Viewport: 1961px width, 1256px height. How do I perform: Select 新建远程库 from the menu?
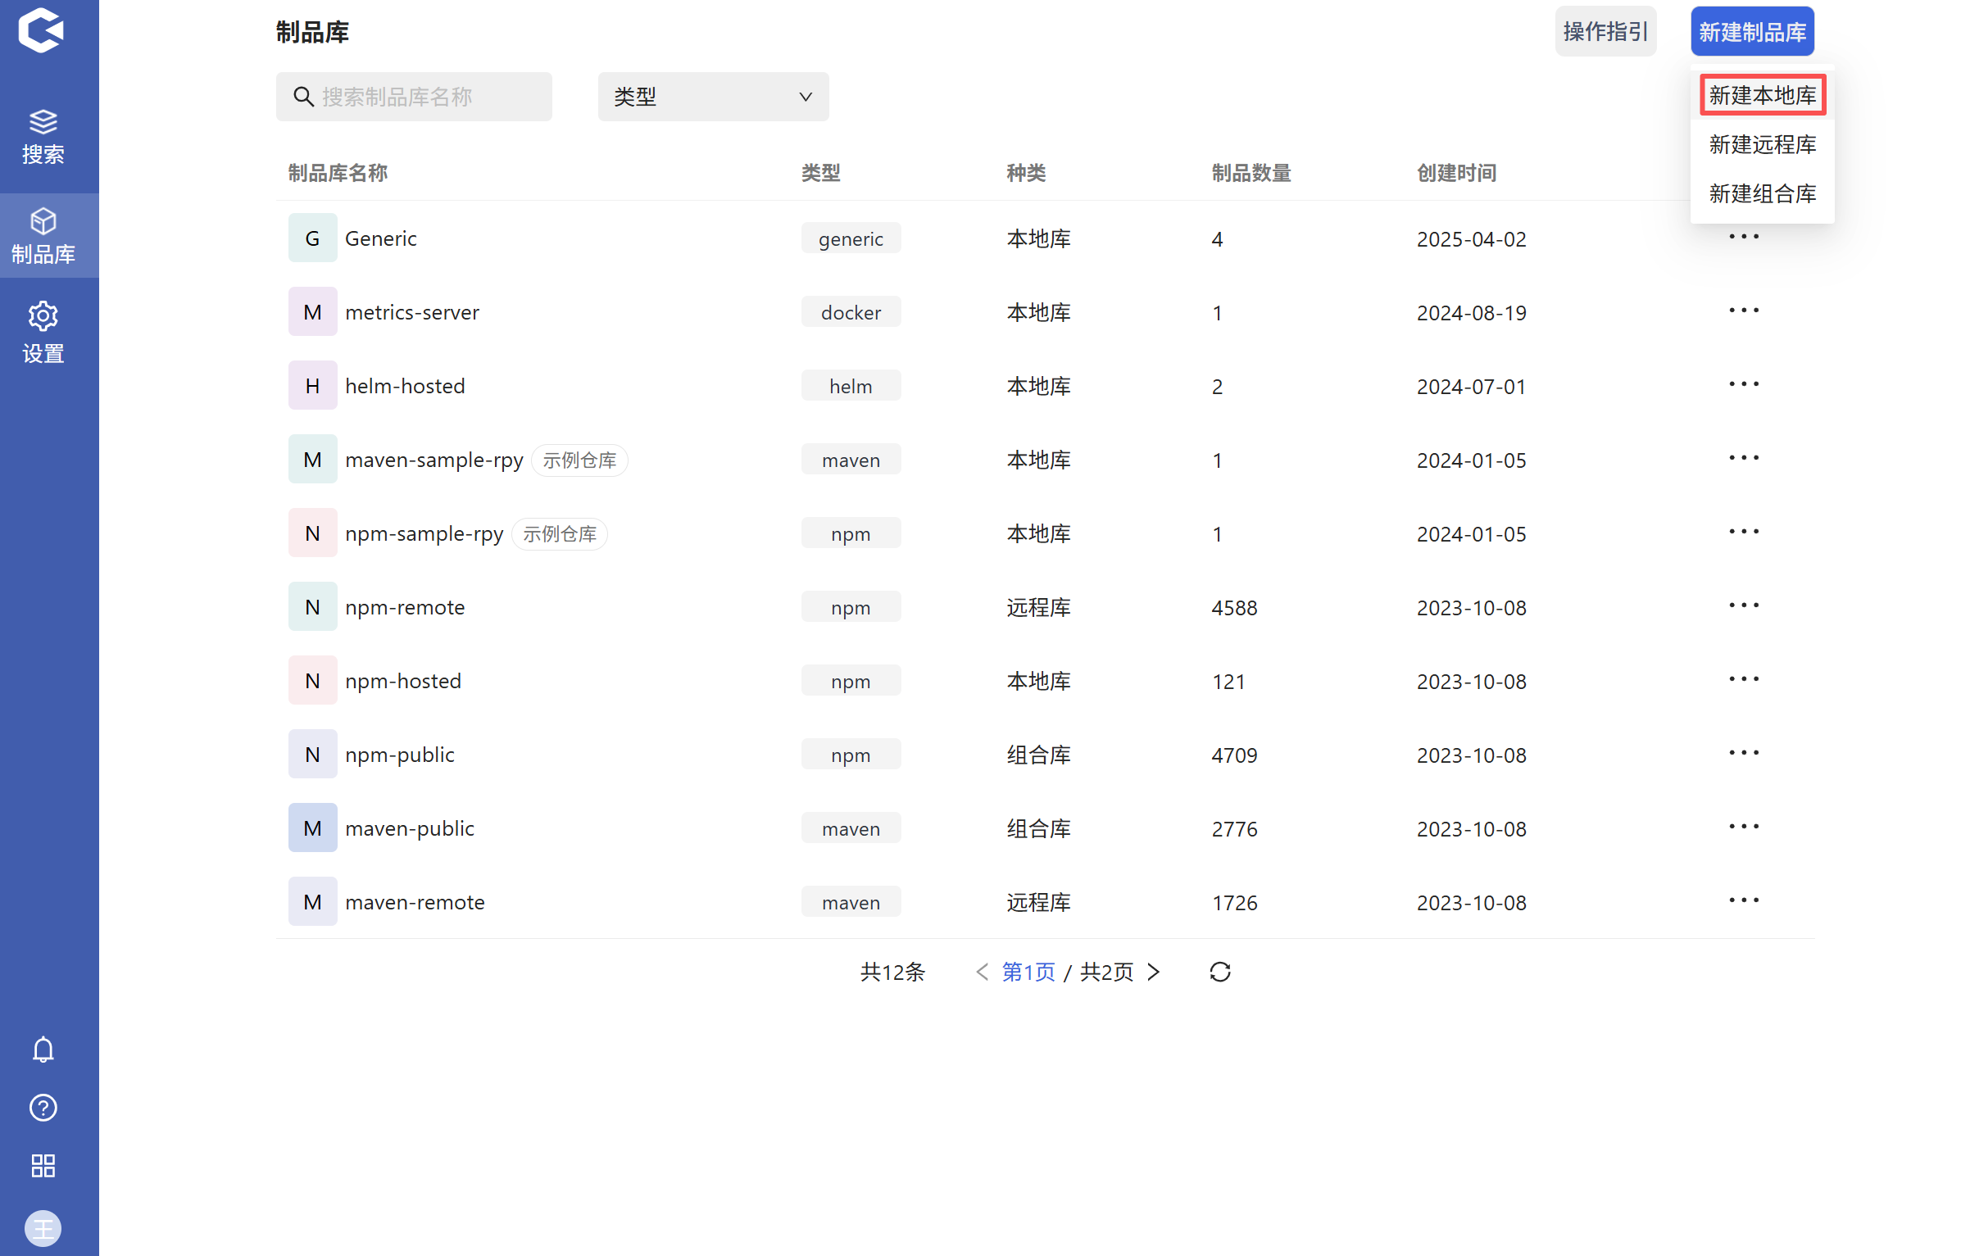(x=1762, y=144)
